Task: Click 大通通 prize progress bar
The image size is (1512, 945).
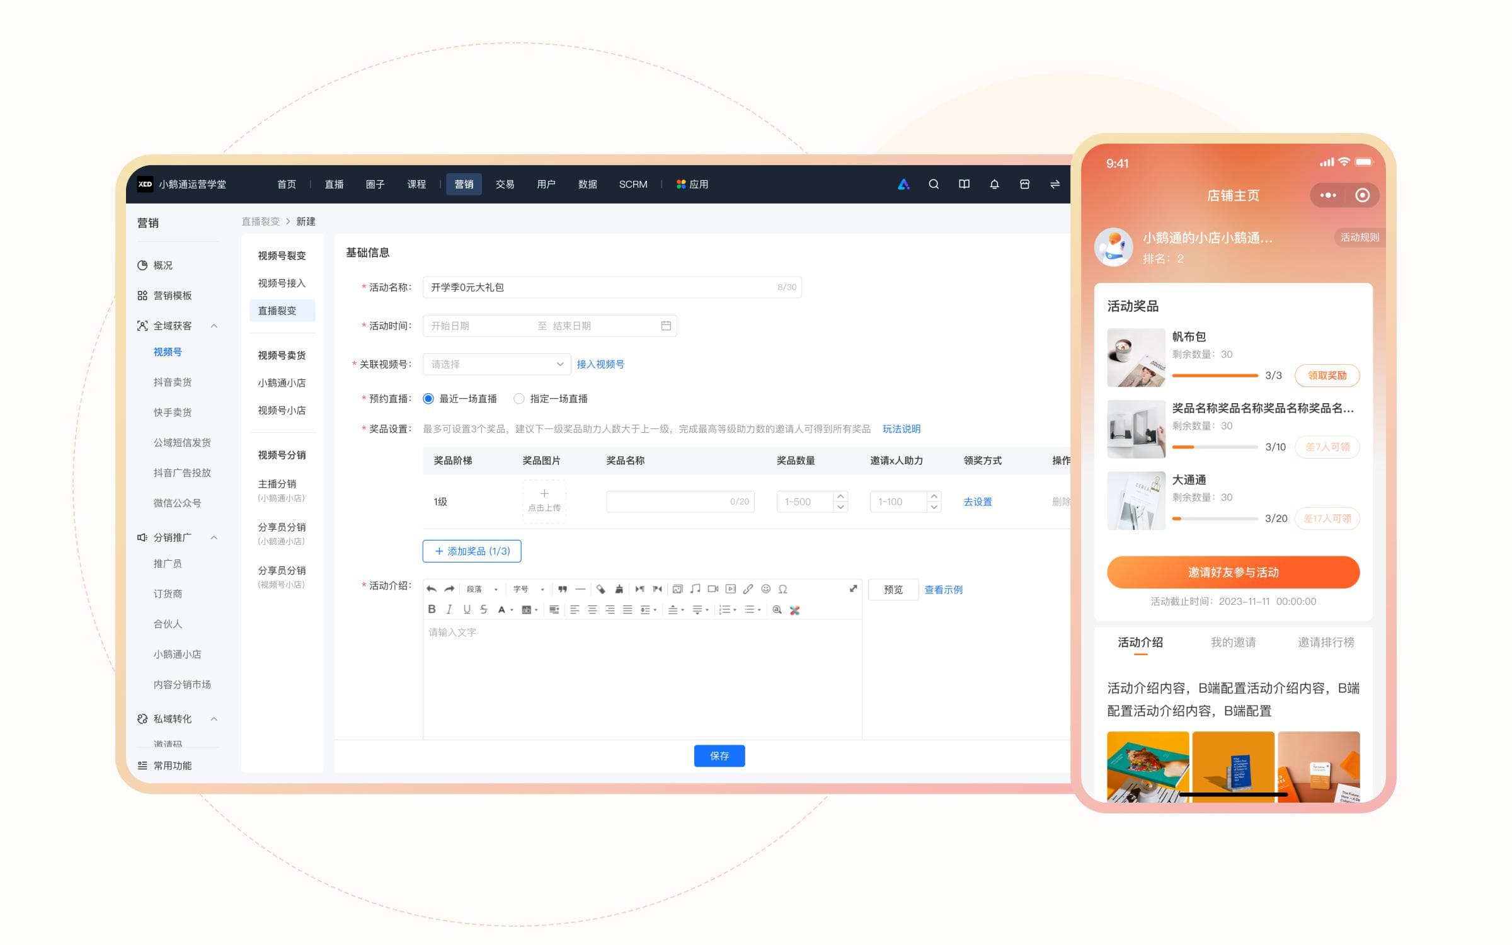Action: coord(1215,518)
